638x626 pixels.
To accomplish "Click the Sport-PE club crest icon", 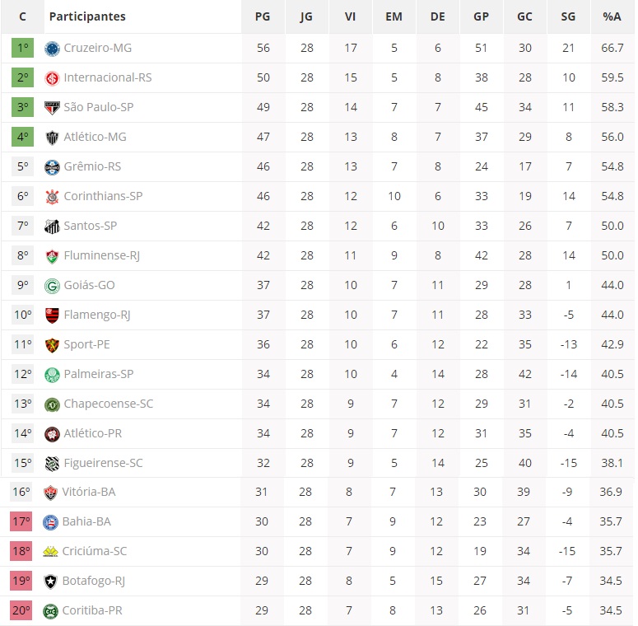I will point(52,344).
